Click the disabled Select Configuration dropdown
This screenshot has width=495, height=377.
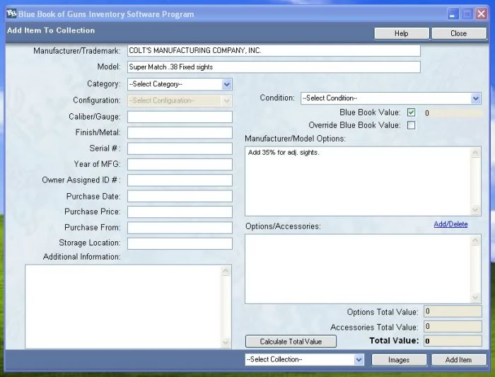pyautogui.click(x=180, y=100)
